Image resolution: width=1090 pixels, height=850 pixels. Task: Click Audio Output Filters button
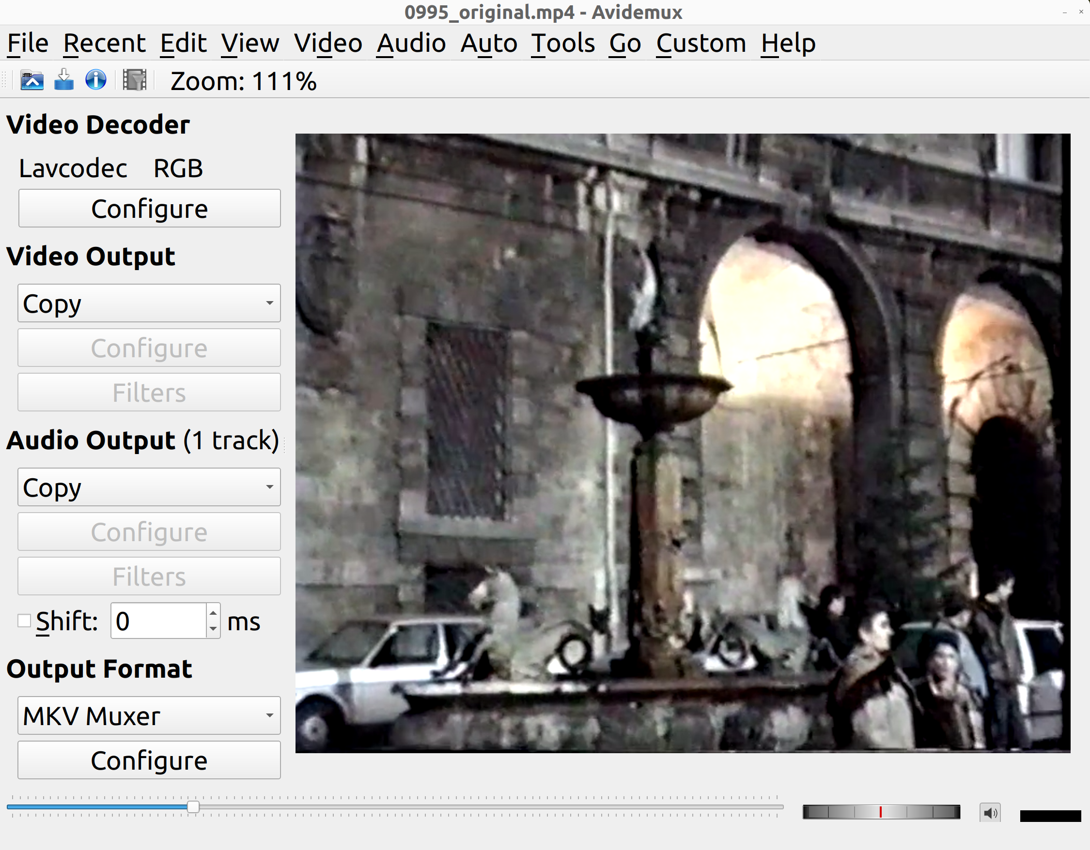(149, 576)
